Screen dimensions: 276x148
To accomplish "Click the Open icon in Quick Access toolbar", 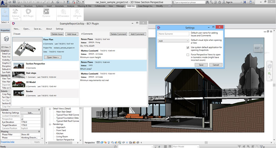I will pyautogui.click(x=10, y=2).
